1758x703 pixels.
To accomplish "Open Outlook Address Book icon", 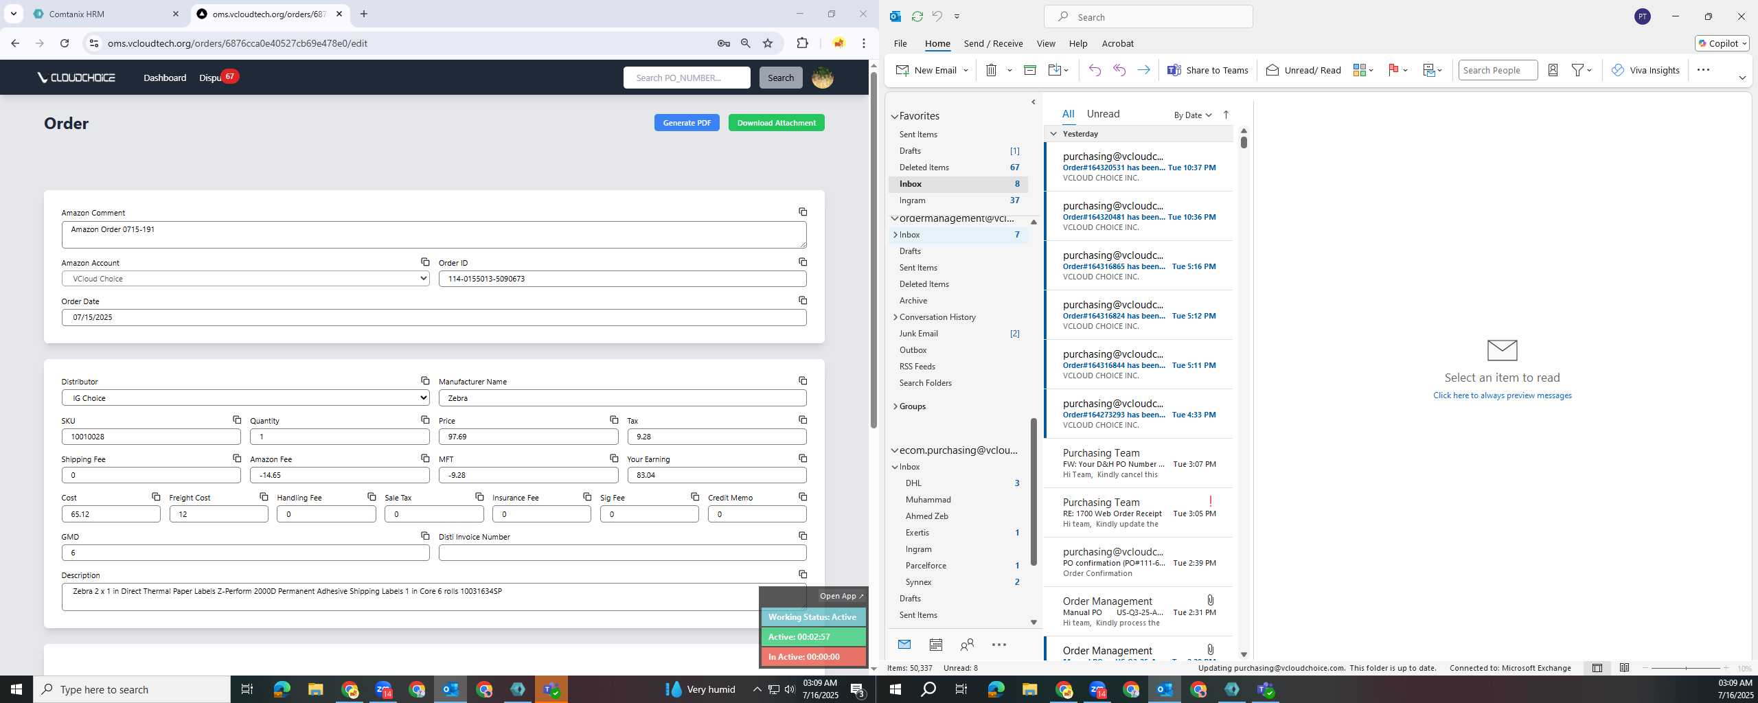I will pos(1553,70).
